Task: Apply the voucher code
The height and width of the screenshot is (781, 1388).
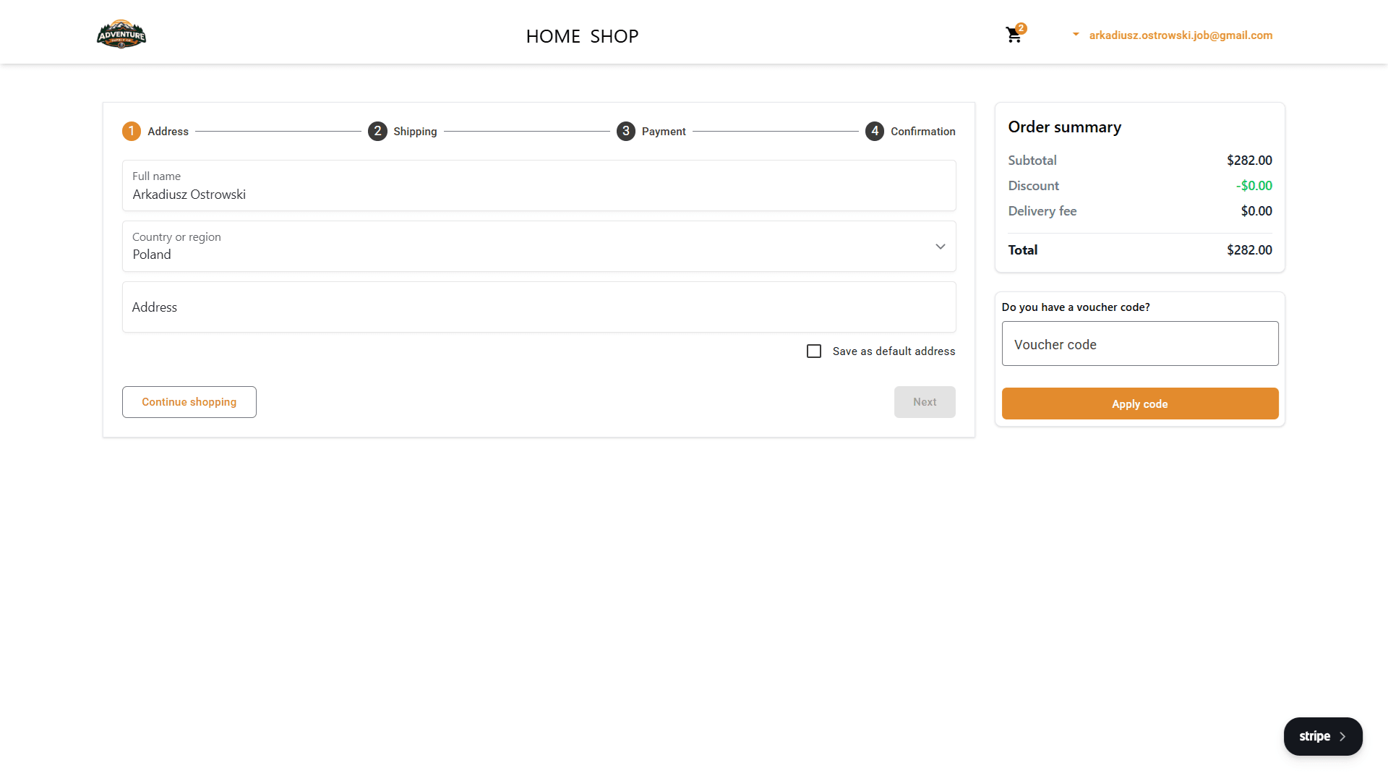Action: pyautogui.click(x=1139, y=404)
